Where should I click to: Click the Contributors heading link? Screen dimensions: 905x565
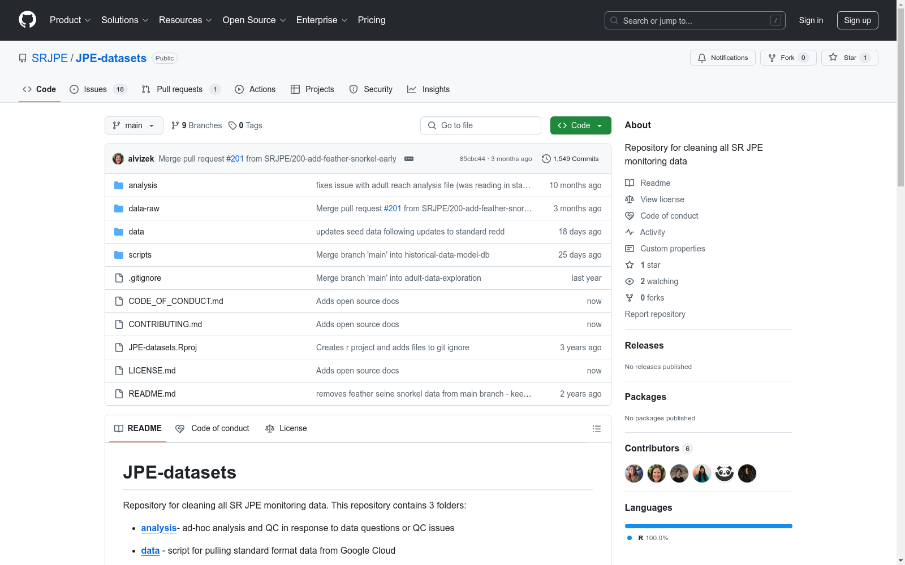coord(652,448)
